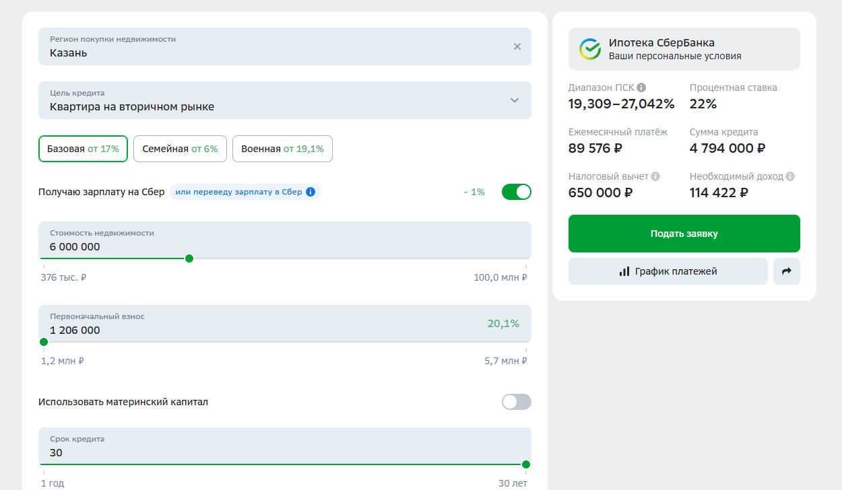Click the tax deduction 650 000 ₽

pos(601,193)
